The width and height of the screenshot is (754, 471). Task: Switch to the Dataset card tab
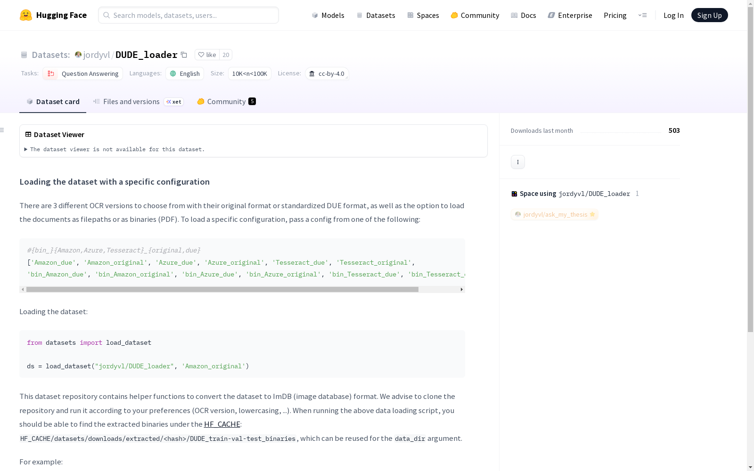(x=53, y=101)
